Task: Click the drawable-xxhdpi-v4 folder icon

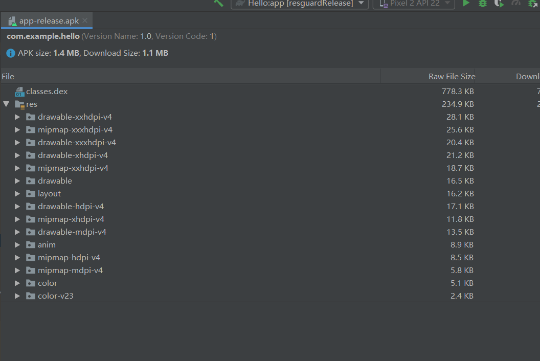Action: (x=31, y=117)
